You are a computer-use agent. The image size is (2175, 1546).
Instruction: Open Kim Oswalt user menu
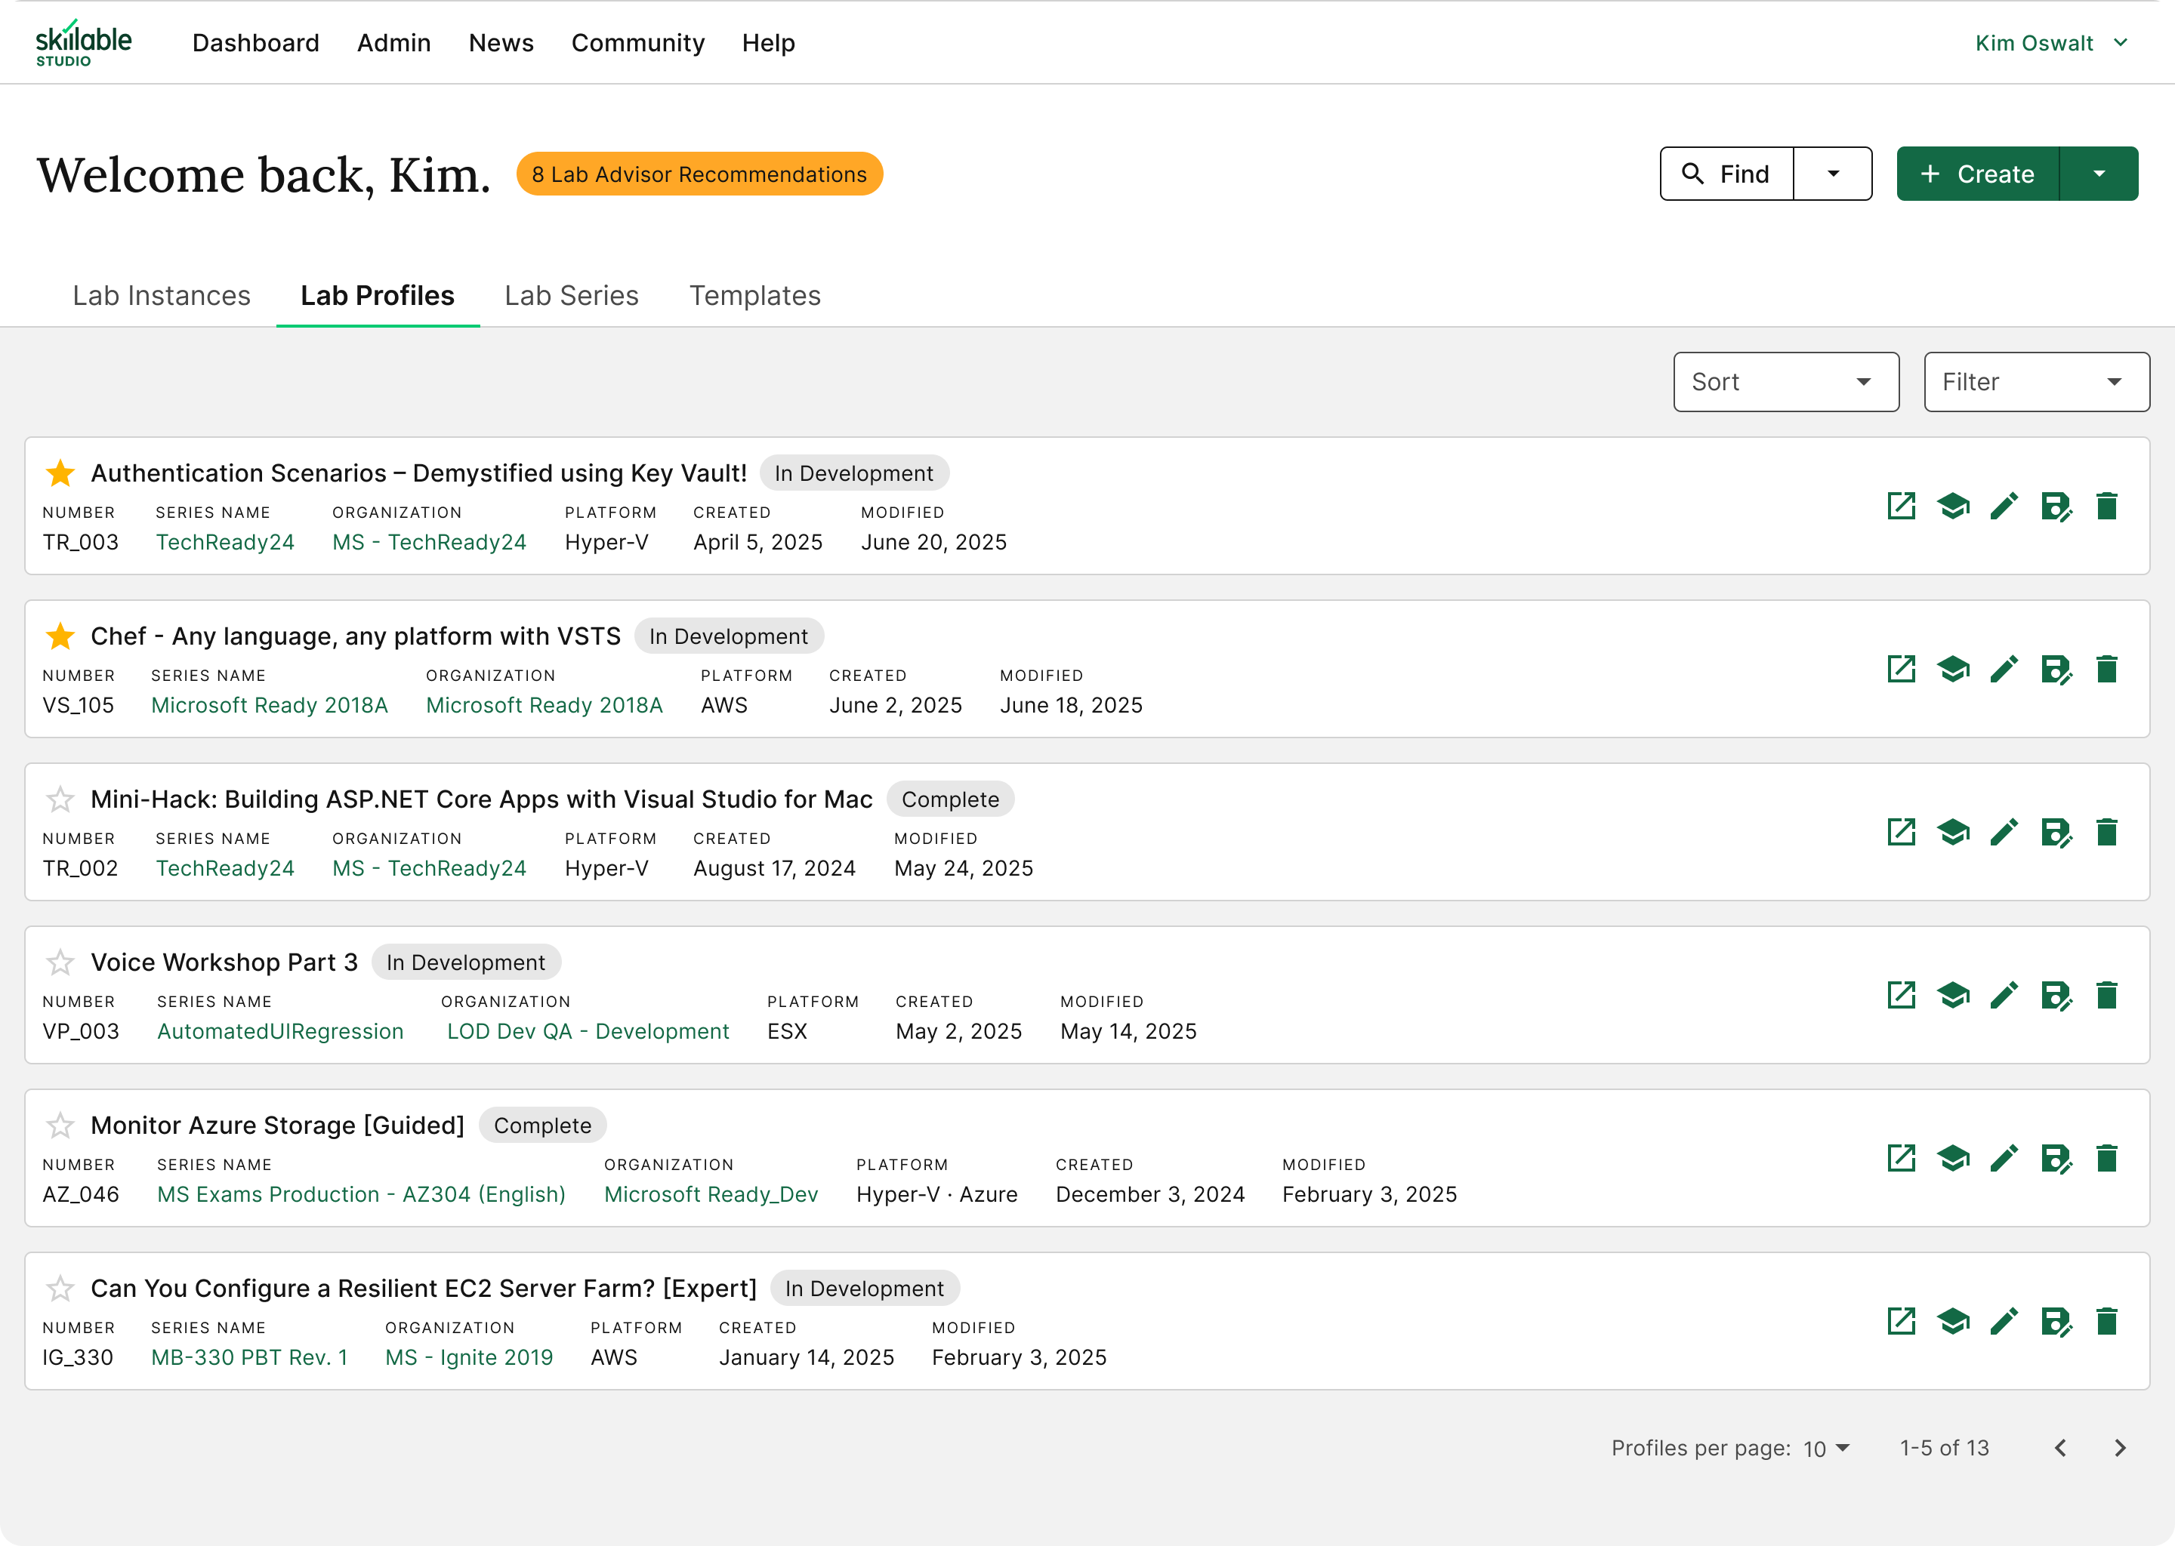coord(2050,43)
